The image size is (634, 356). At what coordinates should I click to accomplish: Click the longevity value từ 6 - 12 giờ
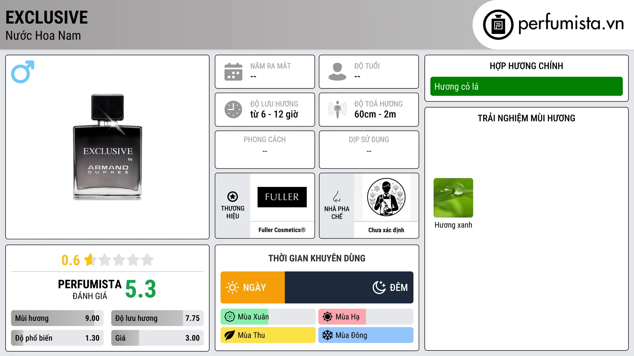pyautogui.click(x=274, y=114)
